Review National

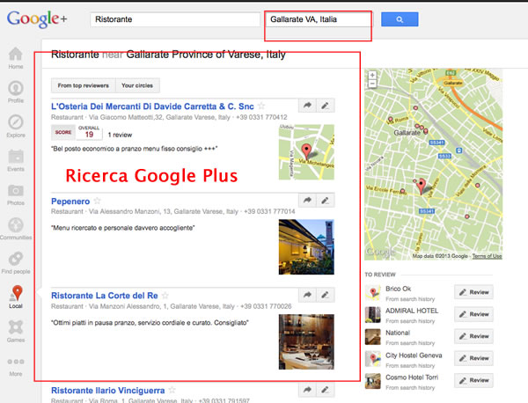tap(473, 336)
